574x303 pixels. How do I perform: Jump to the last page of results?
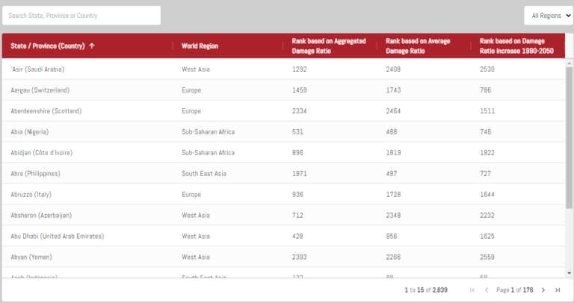[x=558, y=290]
